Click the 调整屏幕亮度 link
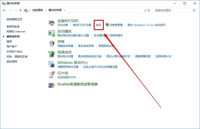The height and width of the screenshot is (129, 200). 143,56
